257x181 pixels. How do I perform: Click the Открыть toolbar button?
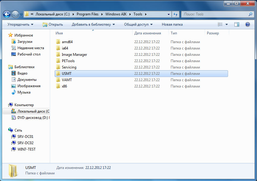[53, 24]
